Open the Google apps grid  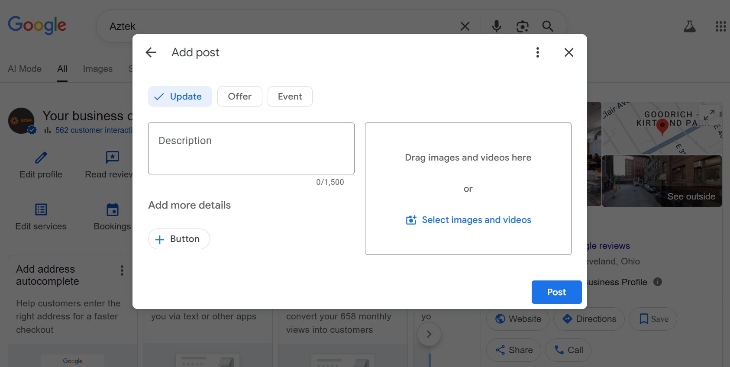pos(720,26)
